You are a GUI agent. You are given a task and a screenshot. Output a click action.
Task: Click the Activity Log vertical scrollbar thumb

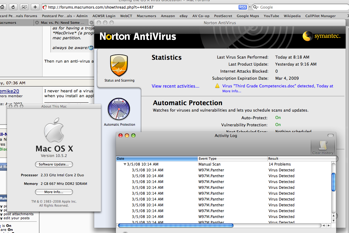pyautogui.click(x=333, y=182)
